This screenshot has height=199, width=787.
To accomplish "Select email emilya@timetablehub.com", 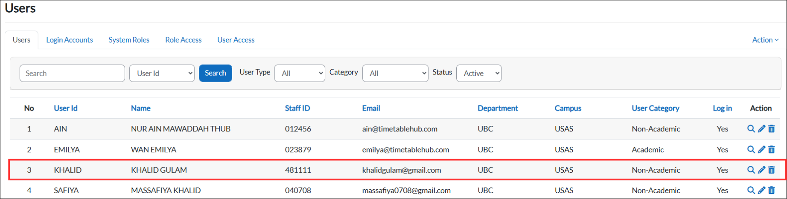I will pyautogui.click(x=406, y=150).
